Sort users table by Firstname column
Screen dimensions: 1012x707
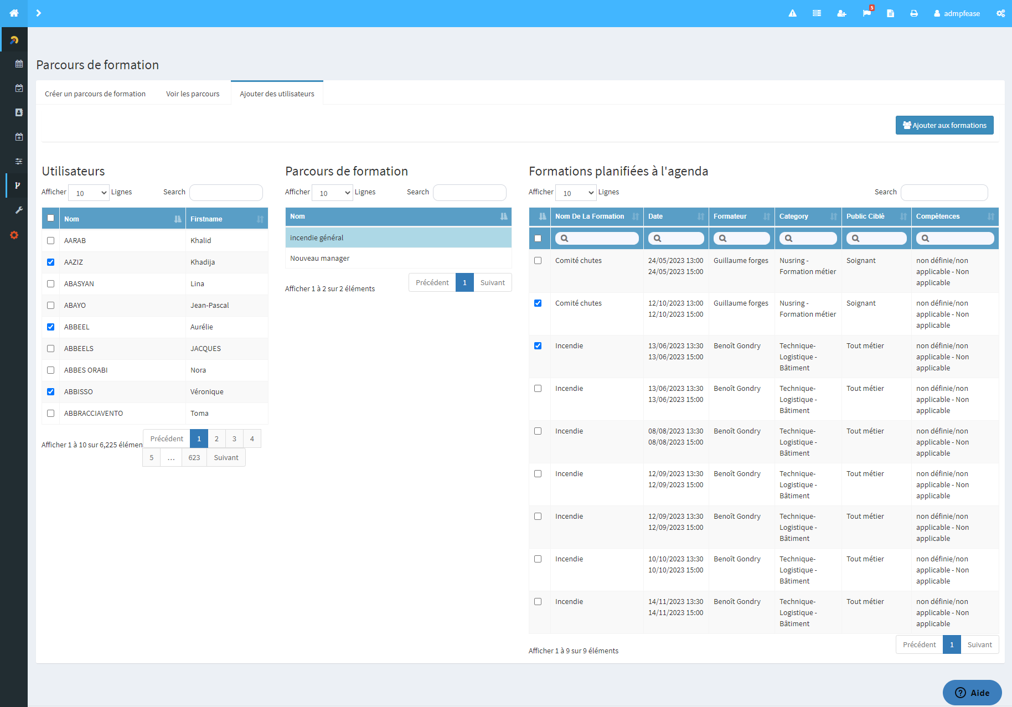click(x=227, y=219)
